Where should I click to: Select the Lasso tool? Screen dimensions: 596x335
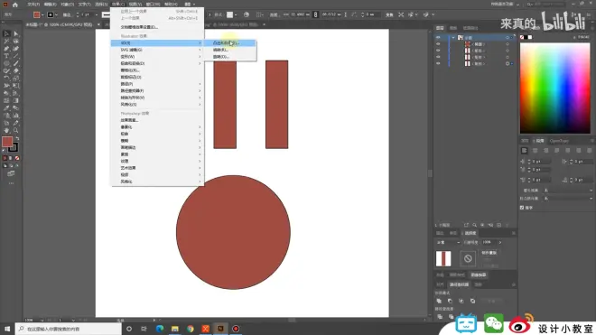(15, 41)
